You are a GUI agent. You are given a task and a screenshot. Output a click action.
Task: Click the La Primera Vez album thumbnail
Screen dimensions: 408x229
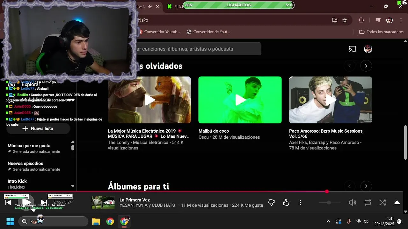pyautogui.click(x=103, y=203)
